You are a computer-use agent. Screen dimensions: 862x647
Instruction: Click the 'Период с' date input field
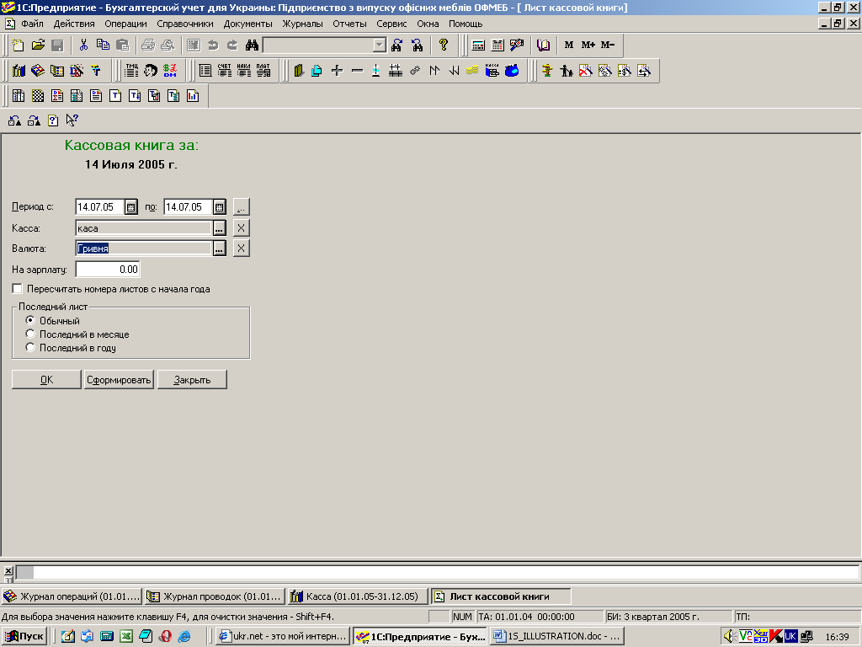[100, 207]
